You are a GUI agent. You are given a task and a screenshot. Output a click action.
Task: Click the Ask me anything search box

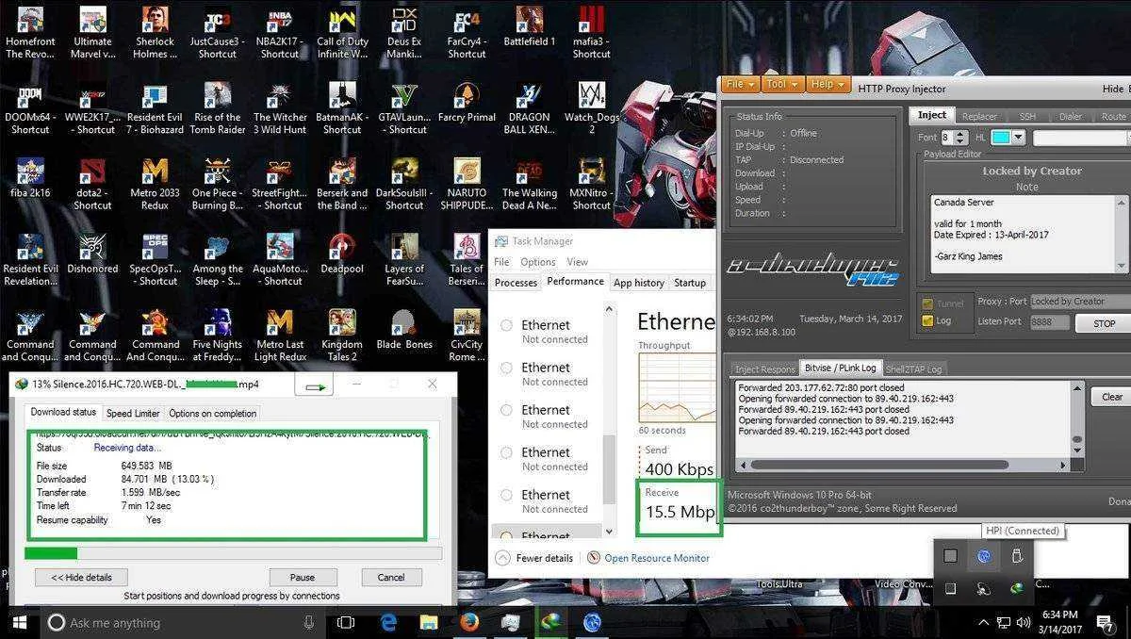click(x=183, y=622)
